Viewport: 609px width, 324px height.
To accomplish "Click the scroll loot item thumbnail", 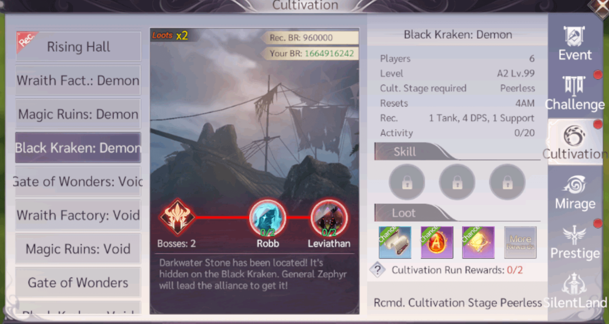I will click(395, 243).
